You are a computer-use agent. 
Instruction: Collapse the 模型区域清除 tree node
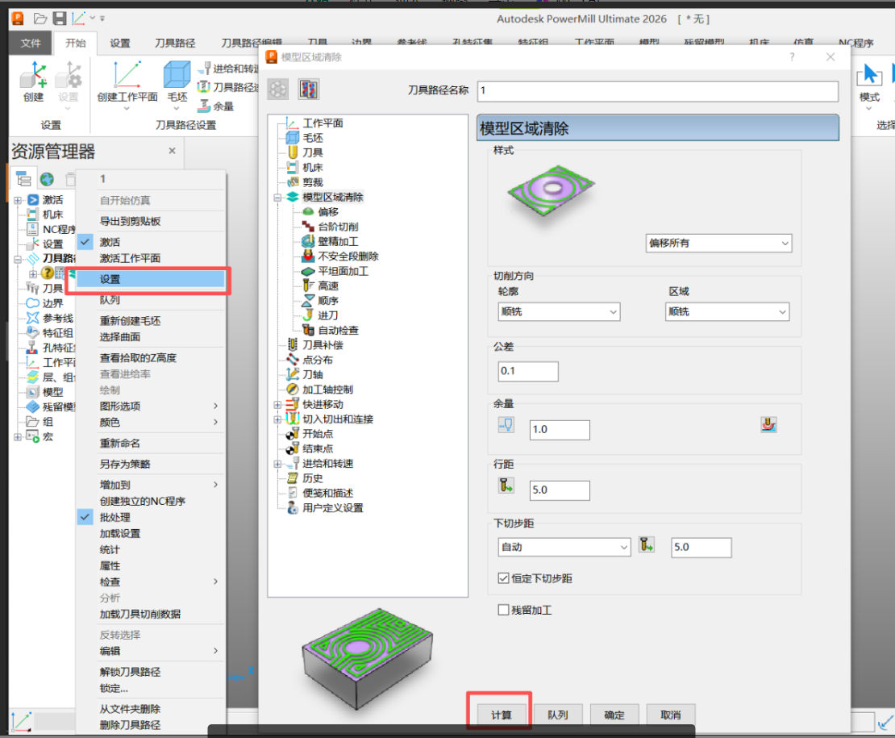pyautogui.click(x=277, y=198)
